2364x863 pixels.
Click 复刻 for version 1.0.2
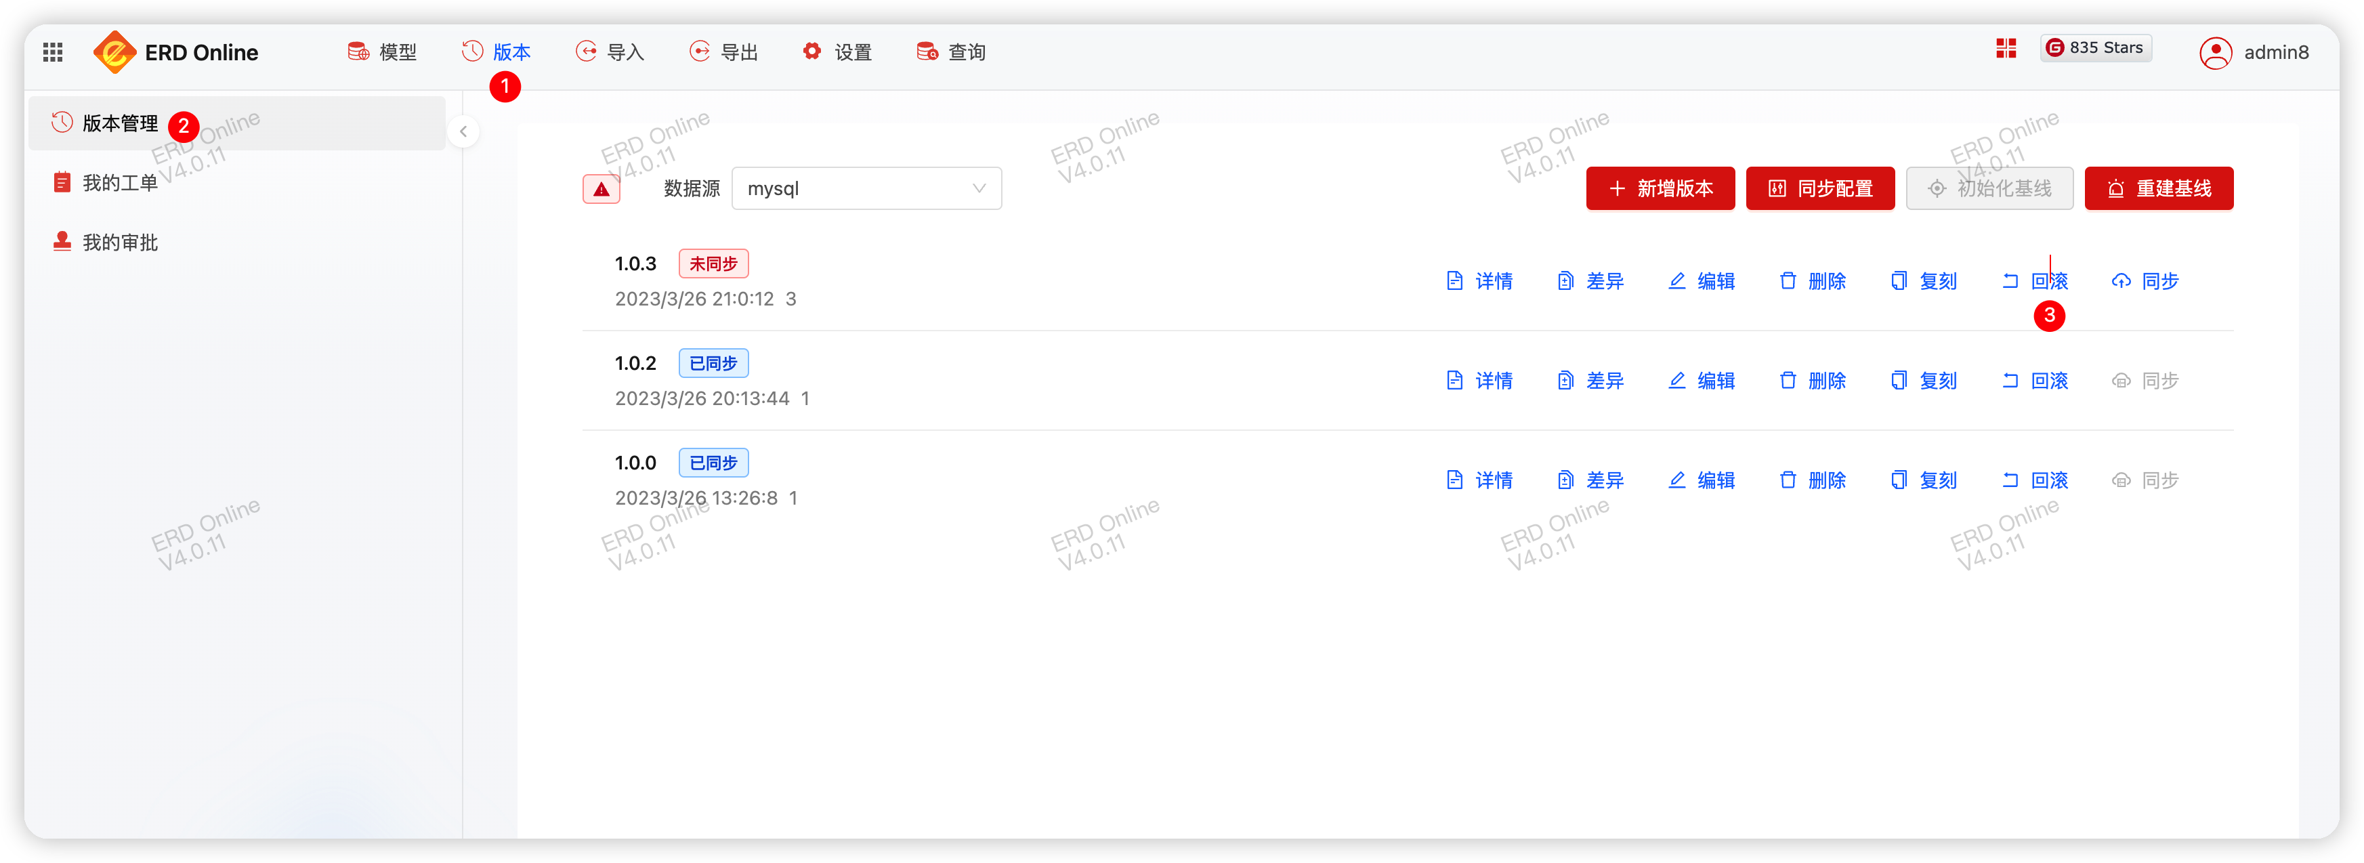[1924, 380]
